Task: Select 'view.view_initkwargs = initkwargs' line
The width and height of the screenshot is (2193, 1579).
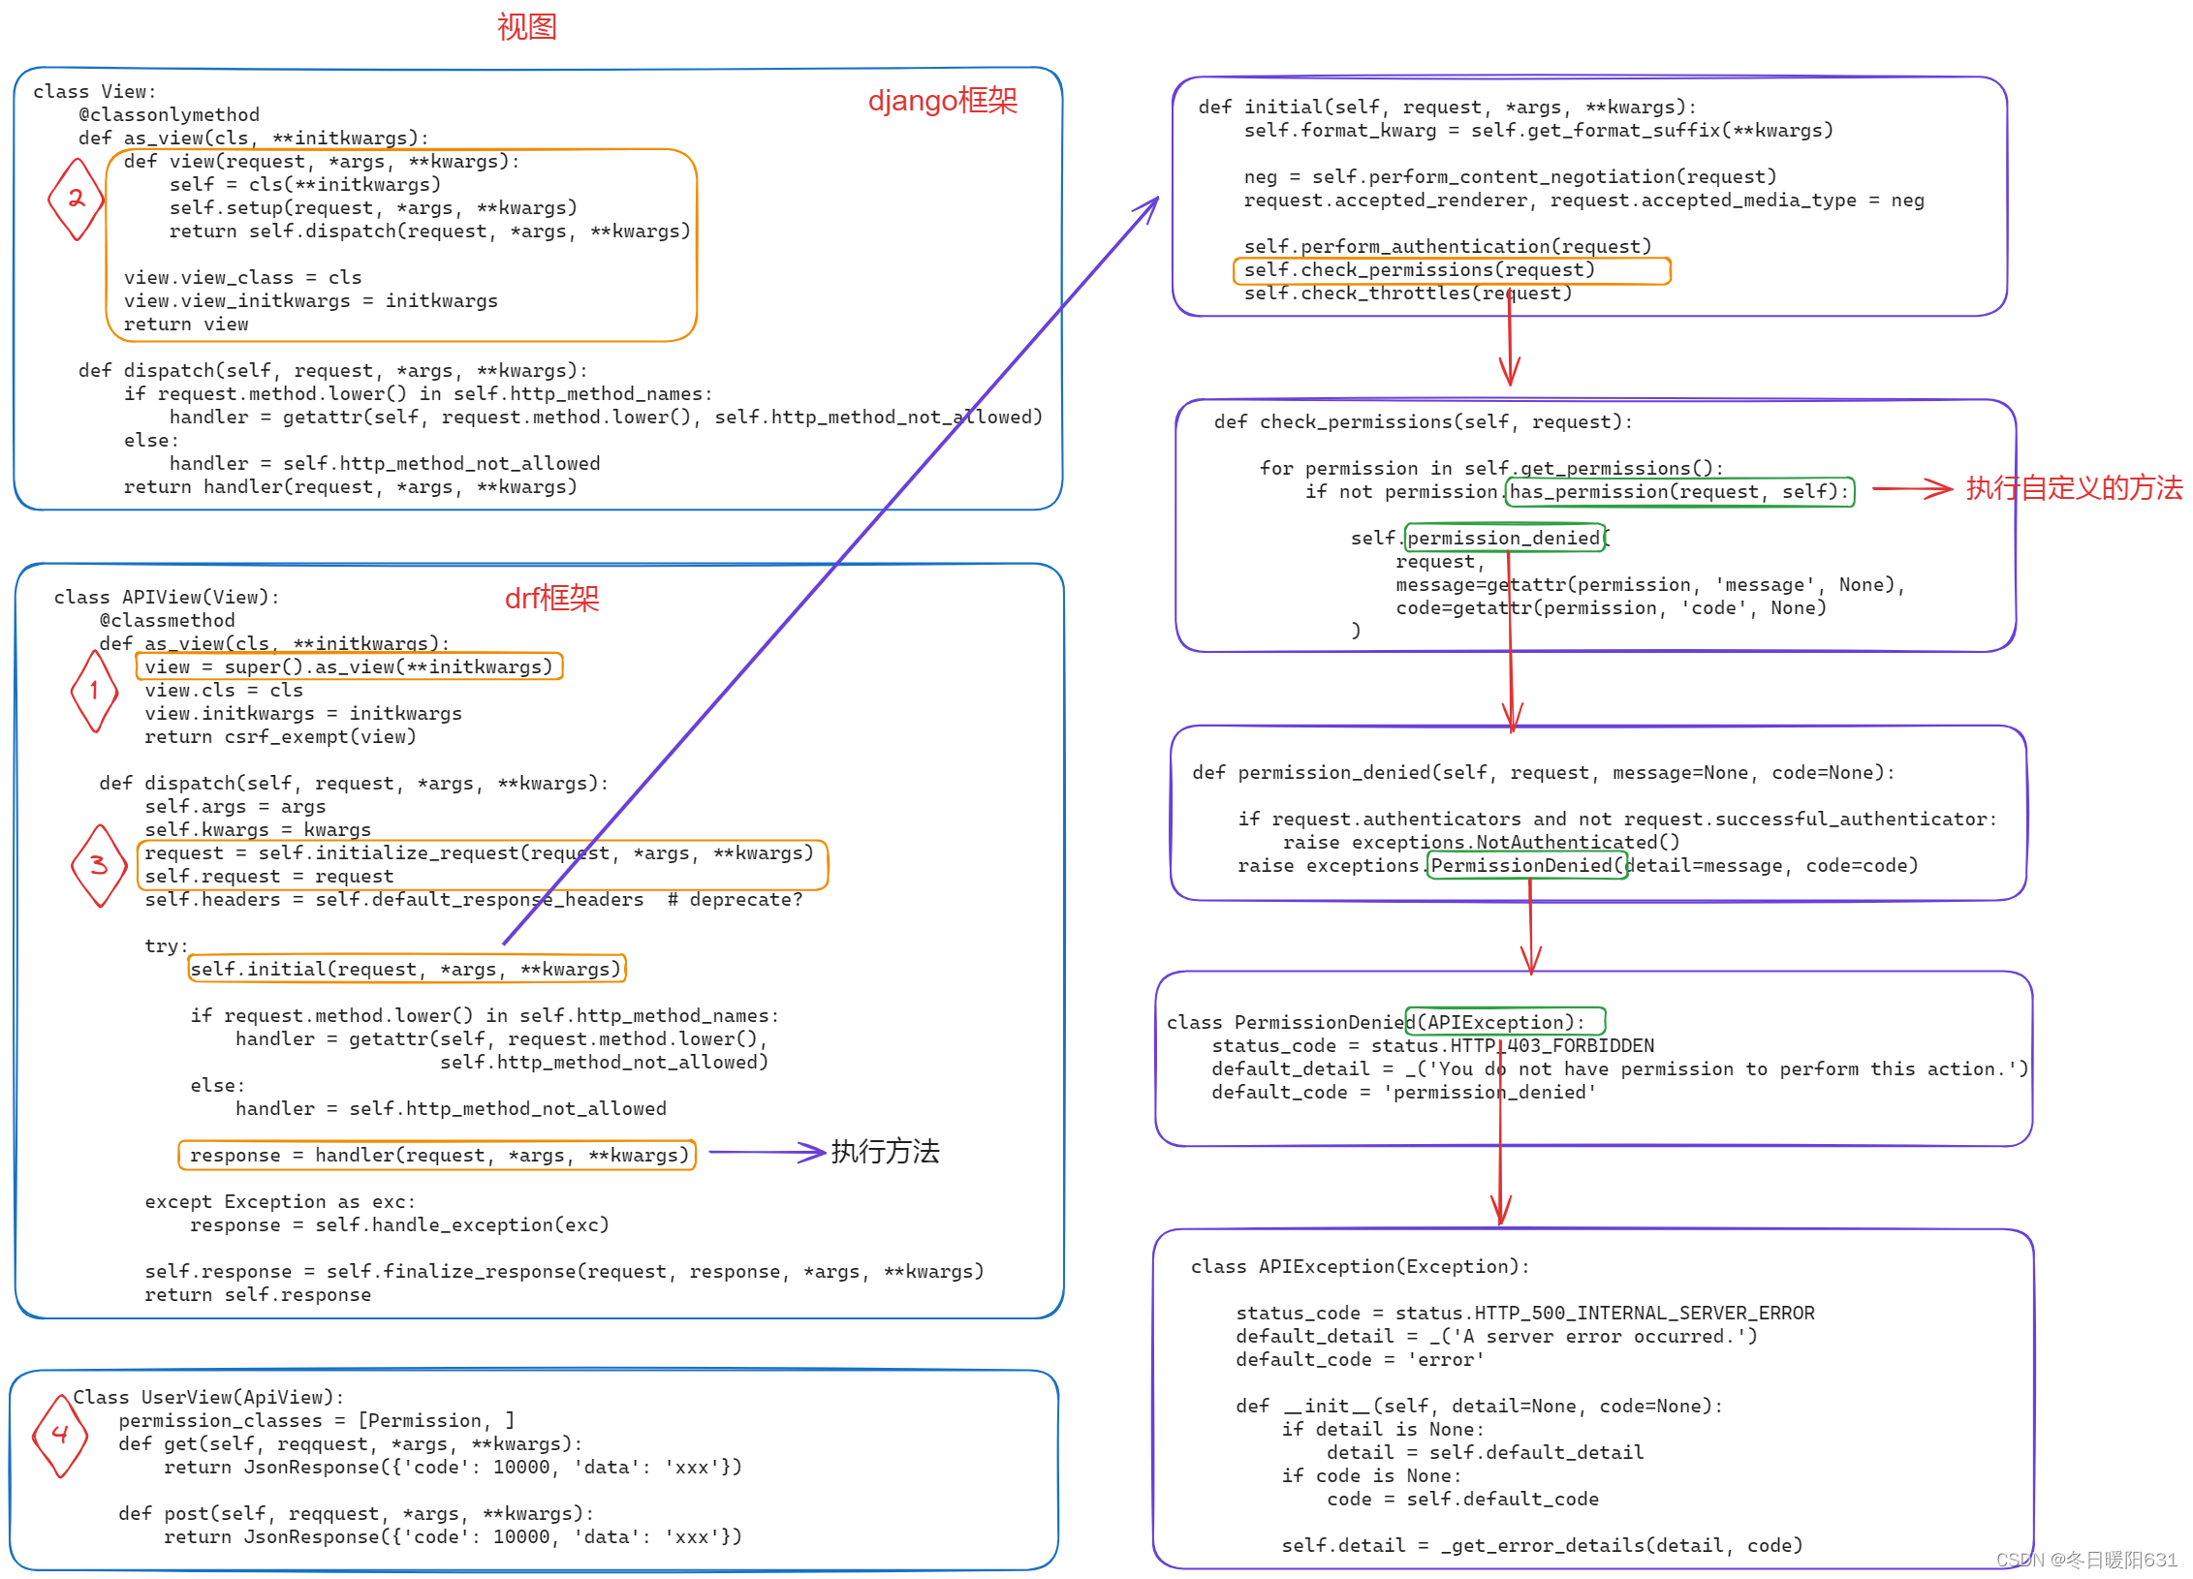Action: (310, 301)
